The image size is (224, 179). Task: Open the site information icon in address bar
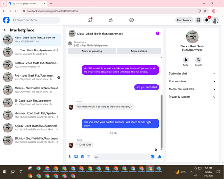(24, 11)
